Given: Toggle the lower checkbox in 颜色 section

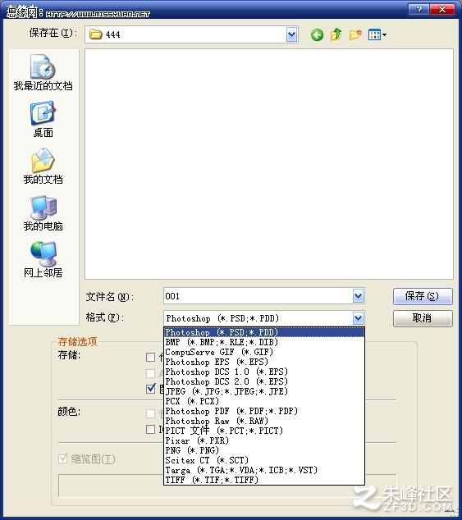Looking at the screenshot, I should (151, 429).
